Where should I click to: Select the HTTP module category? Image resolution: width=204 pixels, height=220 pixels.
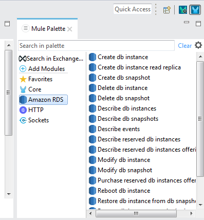point(31,110)
